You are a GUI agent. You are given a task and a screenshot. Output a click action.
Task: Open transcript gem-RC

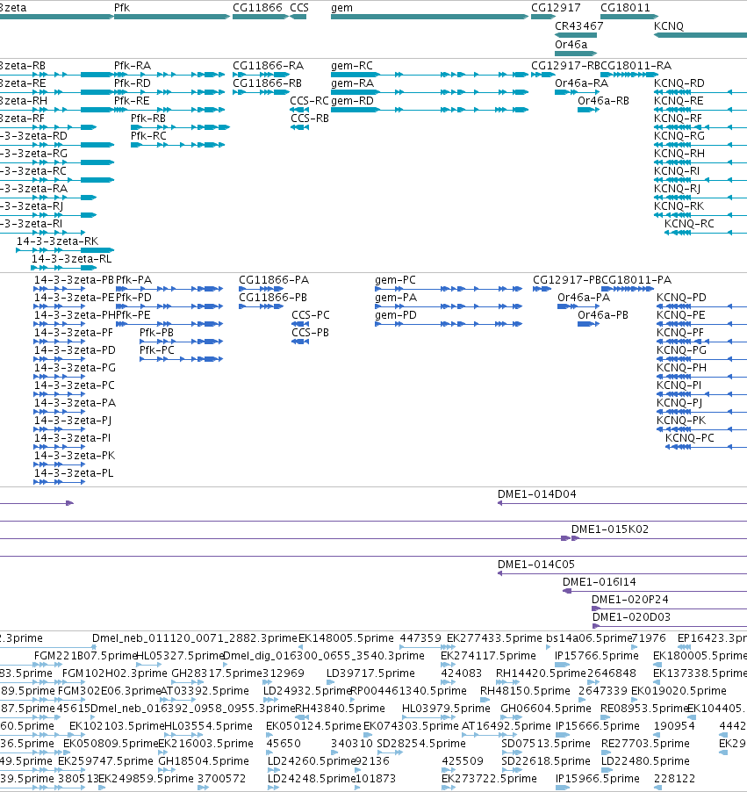tap(351, 66)
